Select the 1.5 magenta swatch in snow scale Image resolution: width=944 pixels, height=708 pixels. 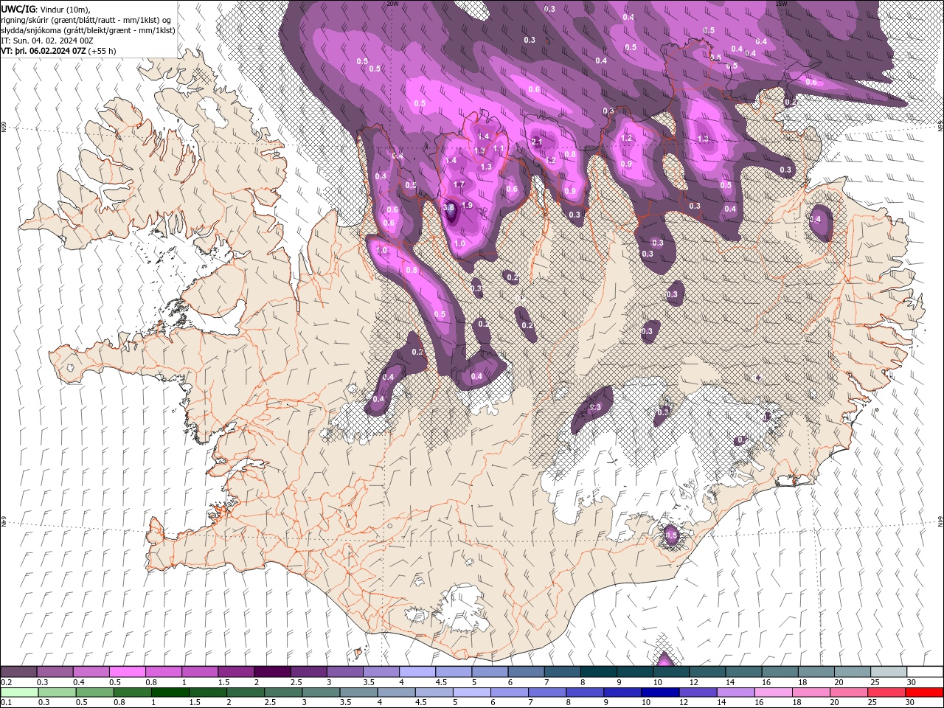coord(235,672)
